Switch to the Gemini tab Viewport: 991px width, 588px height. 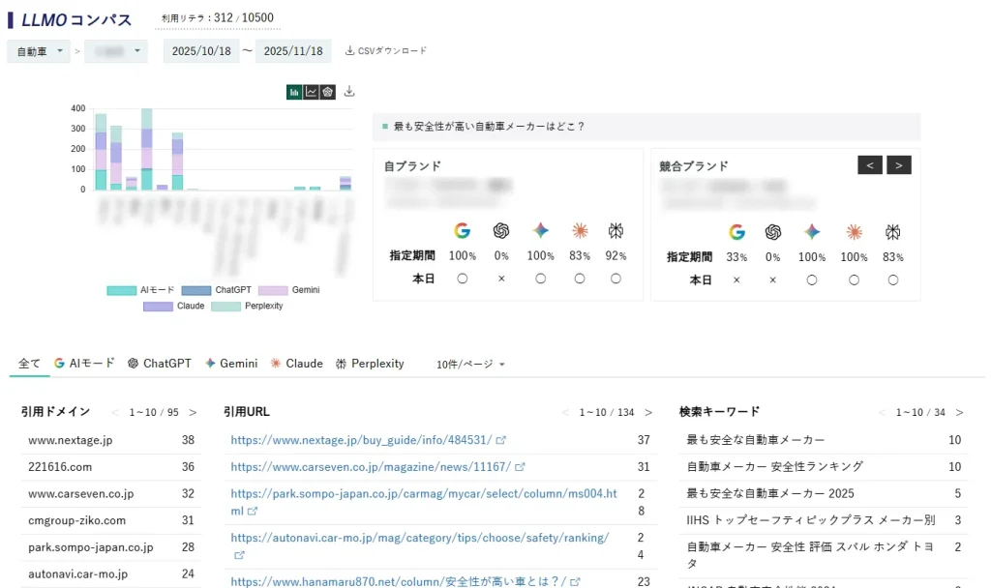(x=231, y=364)
